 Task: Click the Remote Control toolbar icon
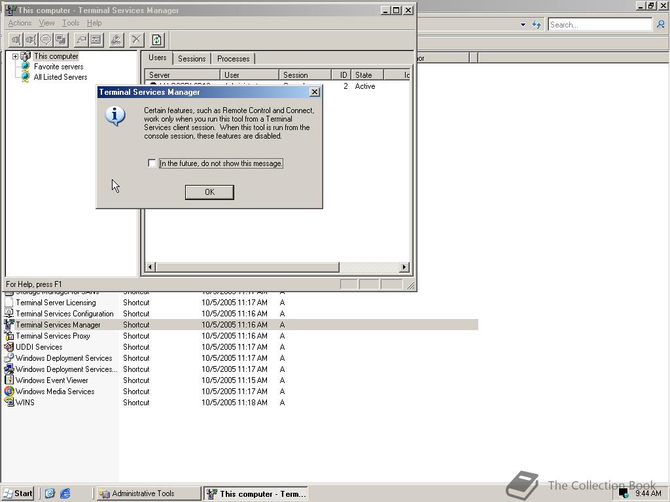(x=61, y=40)
